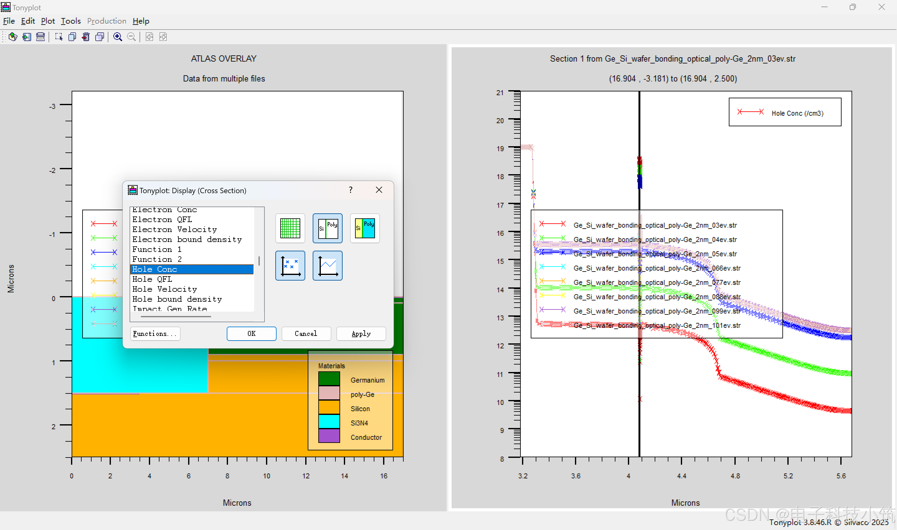Click the select-plot toolbar icon
Viewport: 897px width, 530px height.
tap(59, 37)
